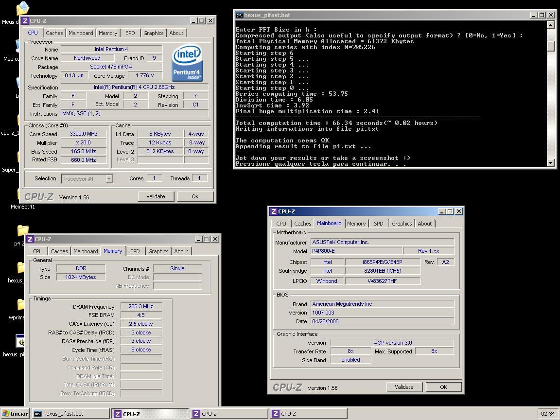The height and width of the screenshot is (420, 560).
Task: Select the second CPU-Z taskbar button
Action: point(229,414)
